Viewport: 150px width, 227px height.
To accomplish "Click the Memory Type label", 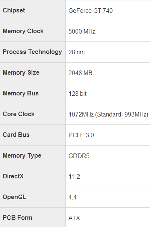I will click(x=22, y=156).
